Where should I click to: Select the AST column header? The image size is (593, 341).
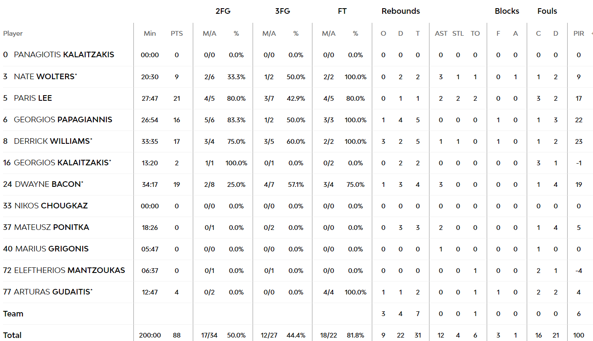tap(441, 33)
